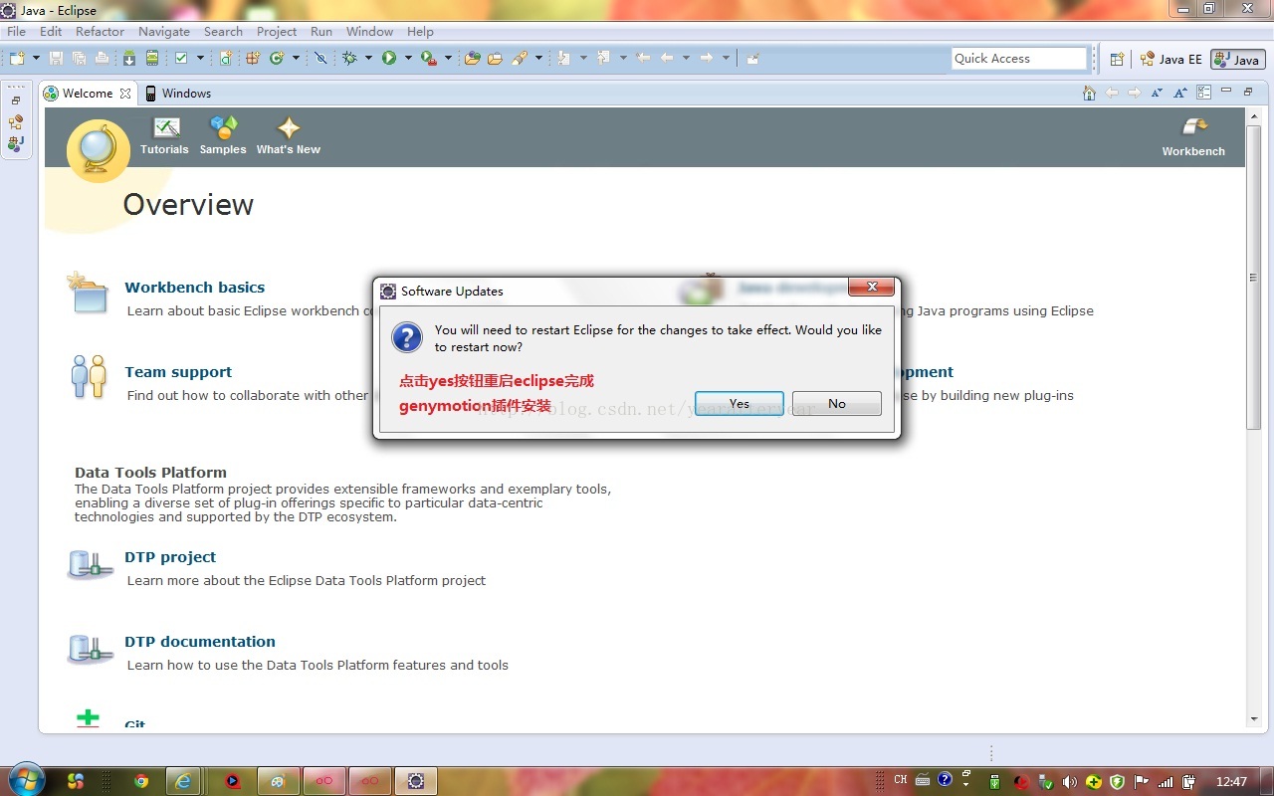Click the Welcome Home icon
The image size is (1274, 796).
pyautogui.click(x=1089, y=93)
